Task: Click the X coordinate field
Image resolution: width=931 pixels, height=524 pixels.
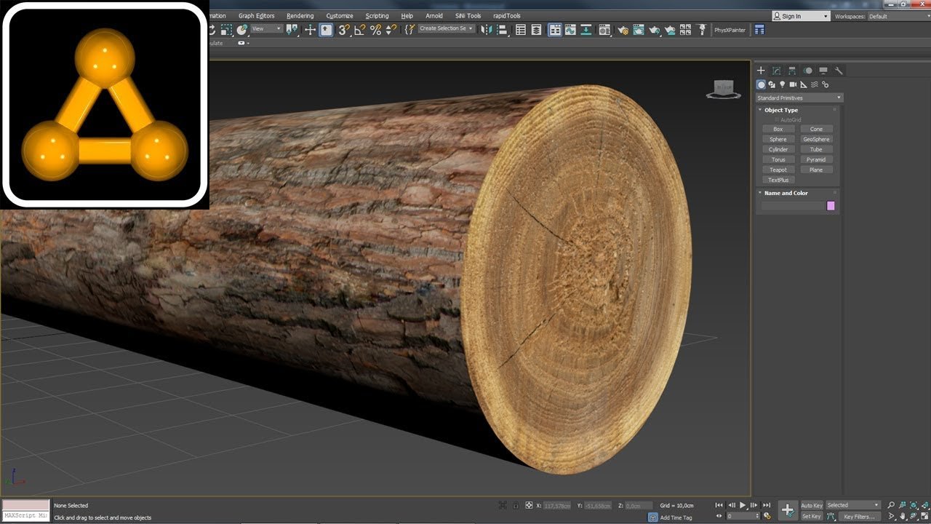Action: tap(559, 505)
